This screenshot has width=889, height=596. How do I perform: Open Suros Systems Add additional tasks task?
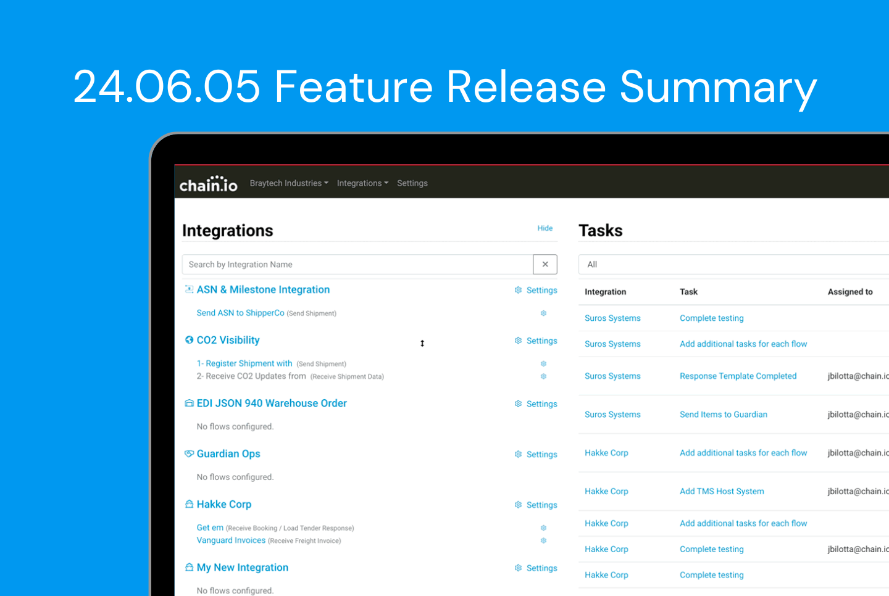(x=743, y=344)
